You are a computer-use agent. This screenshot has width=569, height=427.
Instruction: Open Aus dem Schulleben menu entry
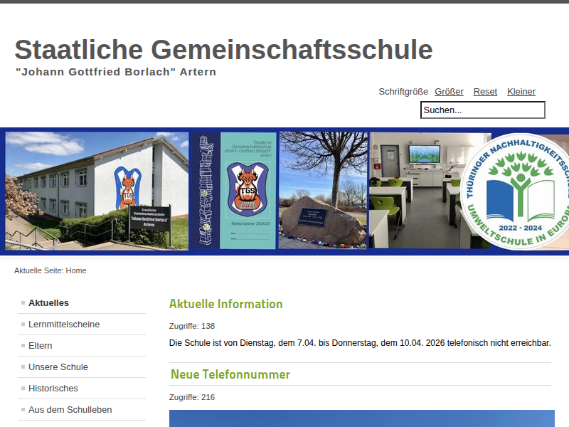70,410
